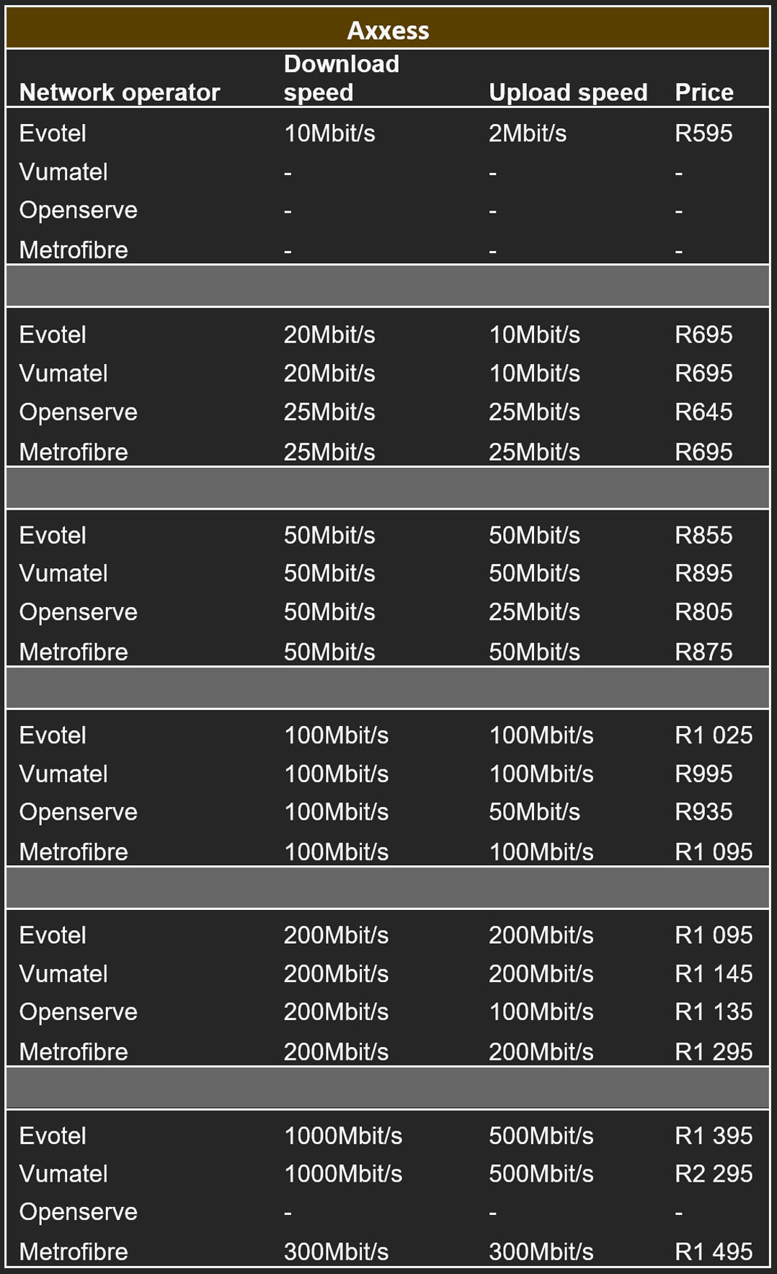
Task: Click the Network operator column header
Action: point(119,92)
